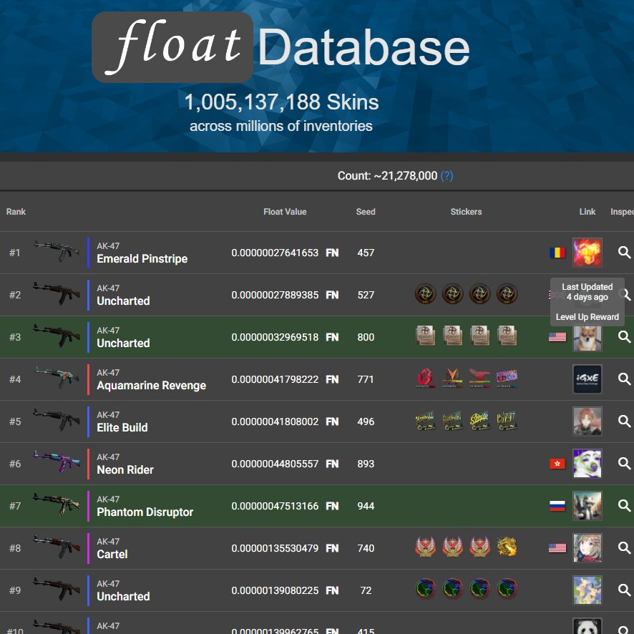The width and height of the screenshot is (634, 634).
Task: Click the Russian flag in Phantom Disruptor row
Action: [x=557, y=506]
